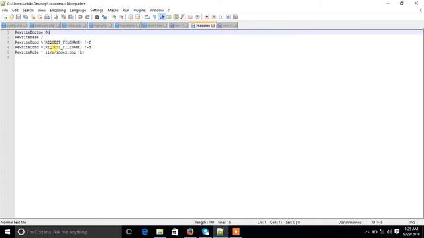The height and width of the screenshot is (238, 424).
Task: Toggle Show All Characters pilcrow icon
Action: pos(154,17)
